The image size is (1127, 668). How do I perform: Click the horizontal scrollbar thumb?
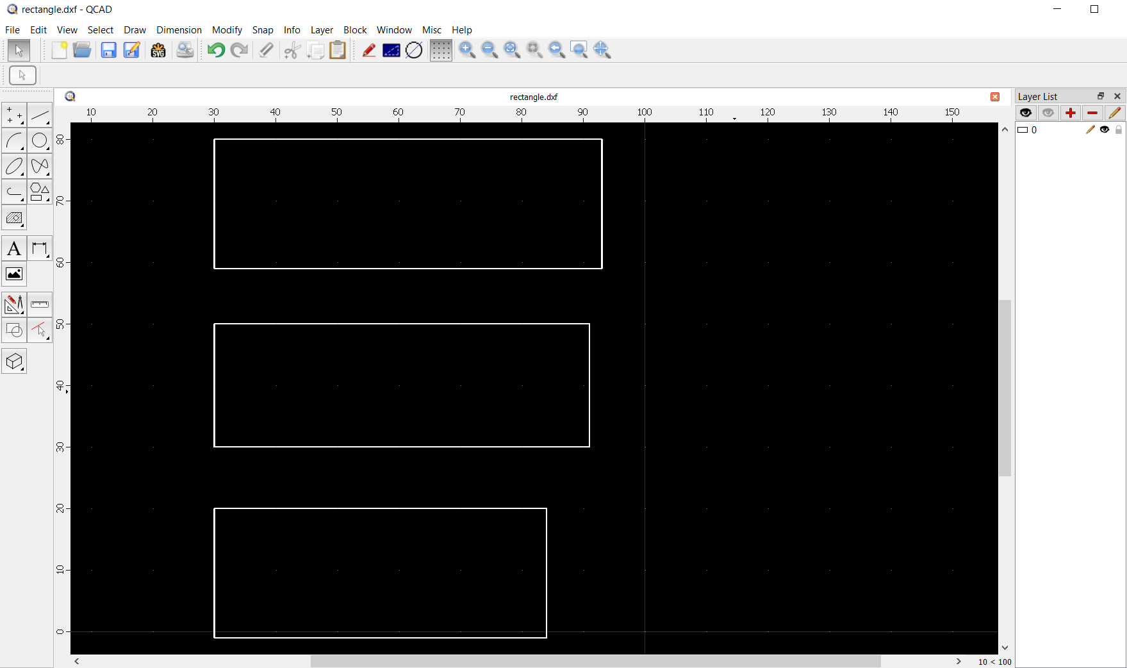pos(595,661)
